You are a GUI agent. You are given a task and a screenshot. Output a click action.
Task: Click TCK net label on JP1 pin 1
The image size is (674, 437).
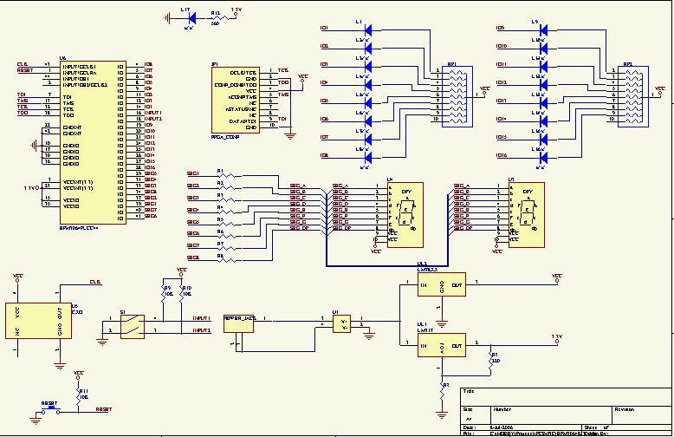point(282,70)
